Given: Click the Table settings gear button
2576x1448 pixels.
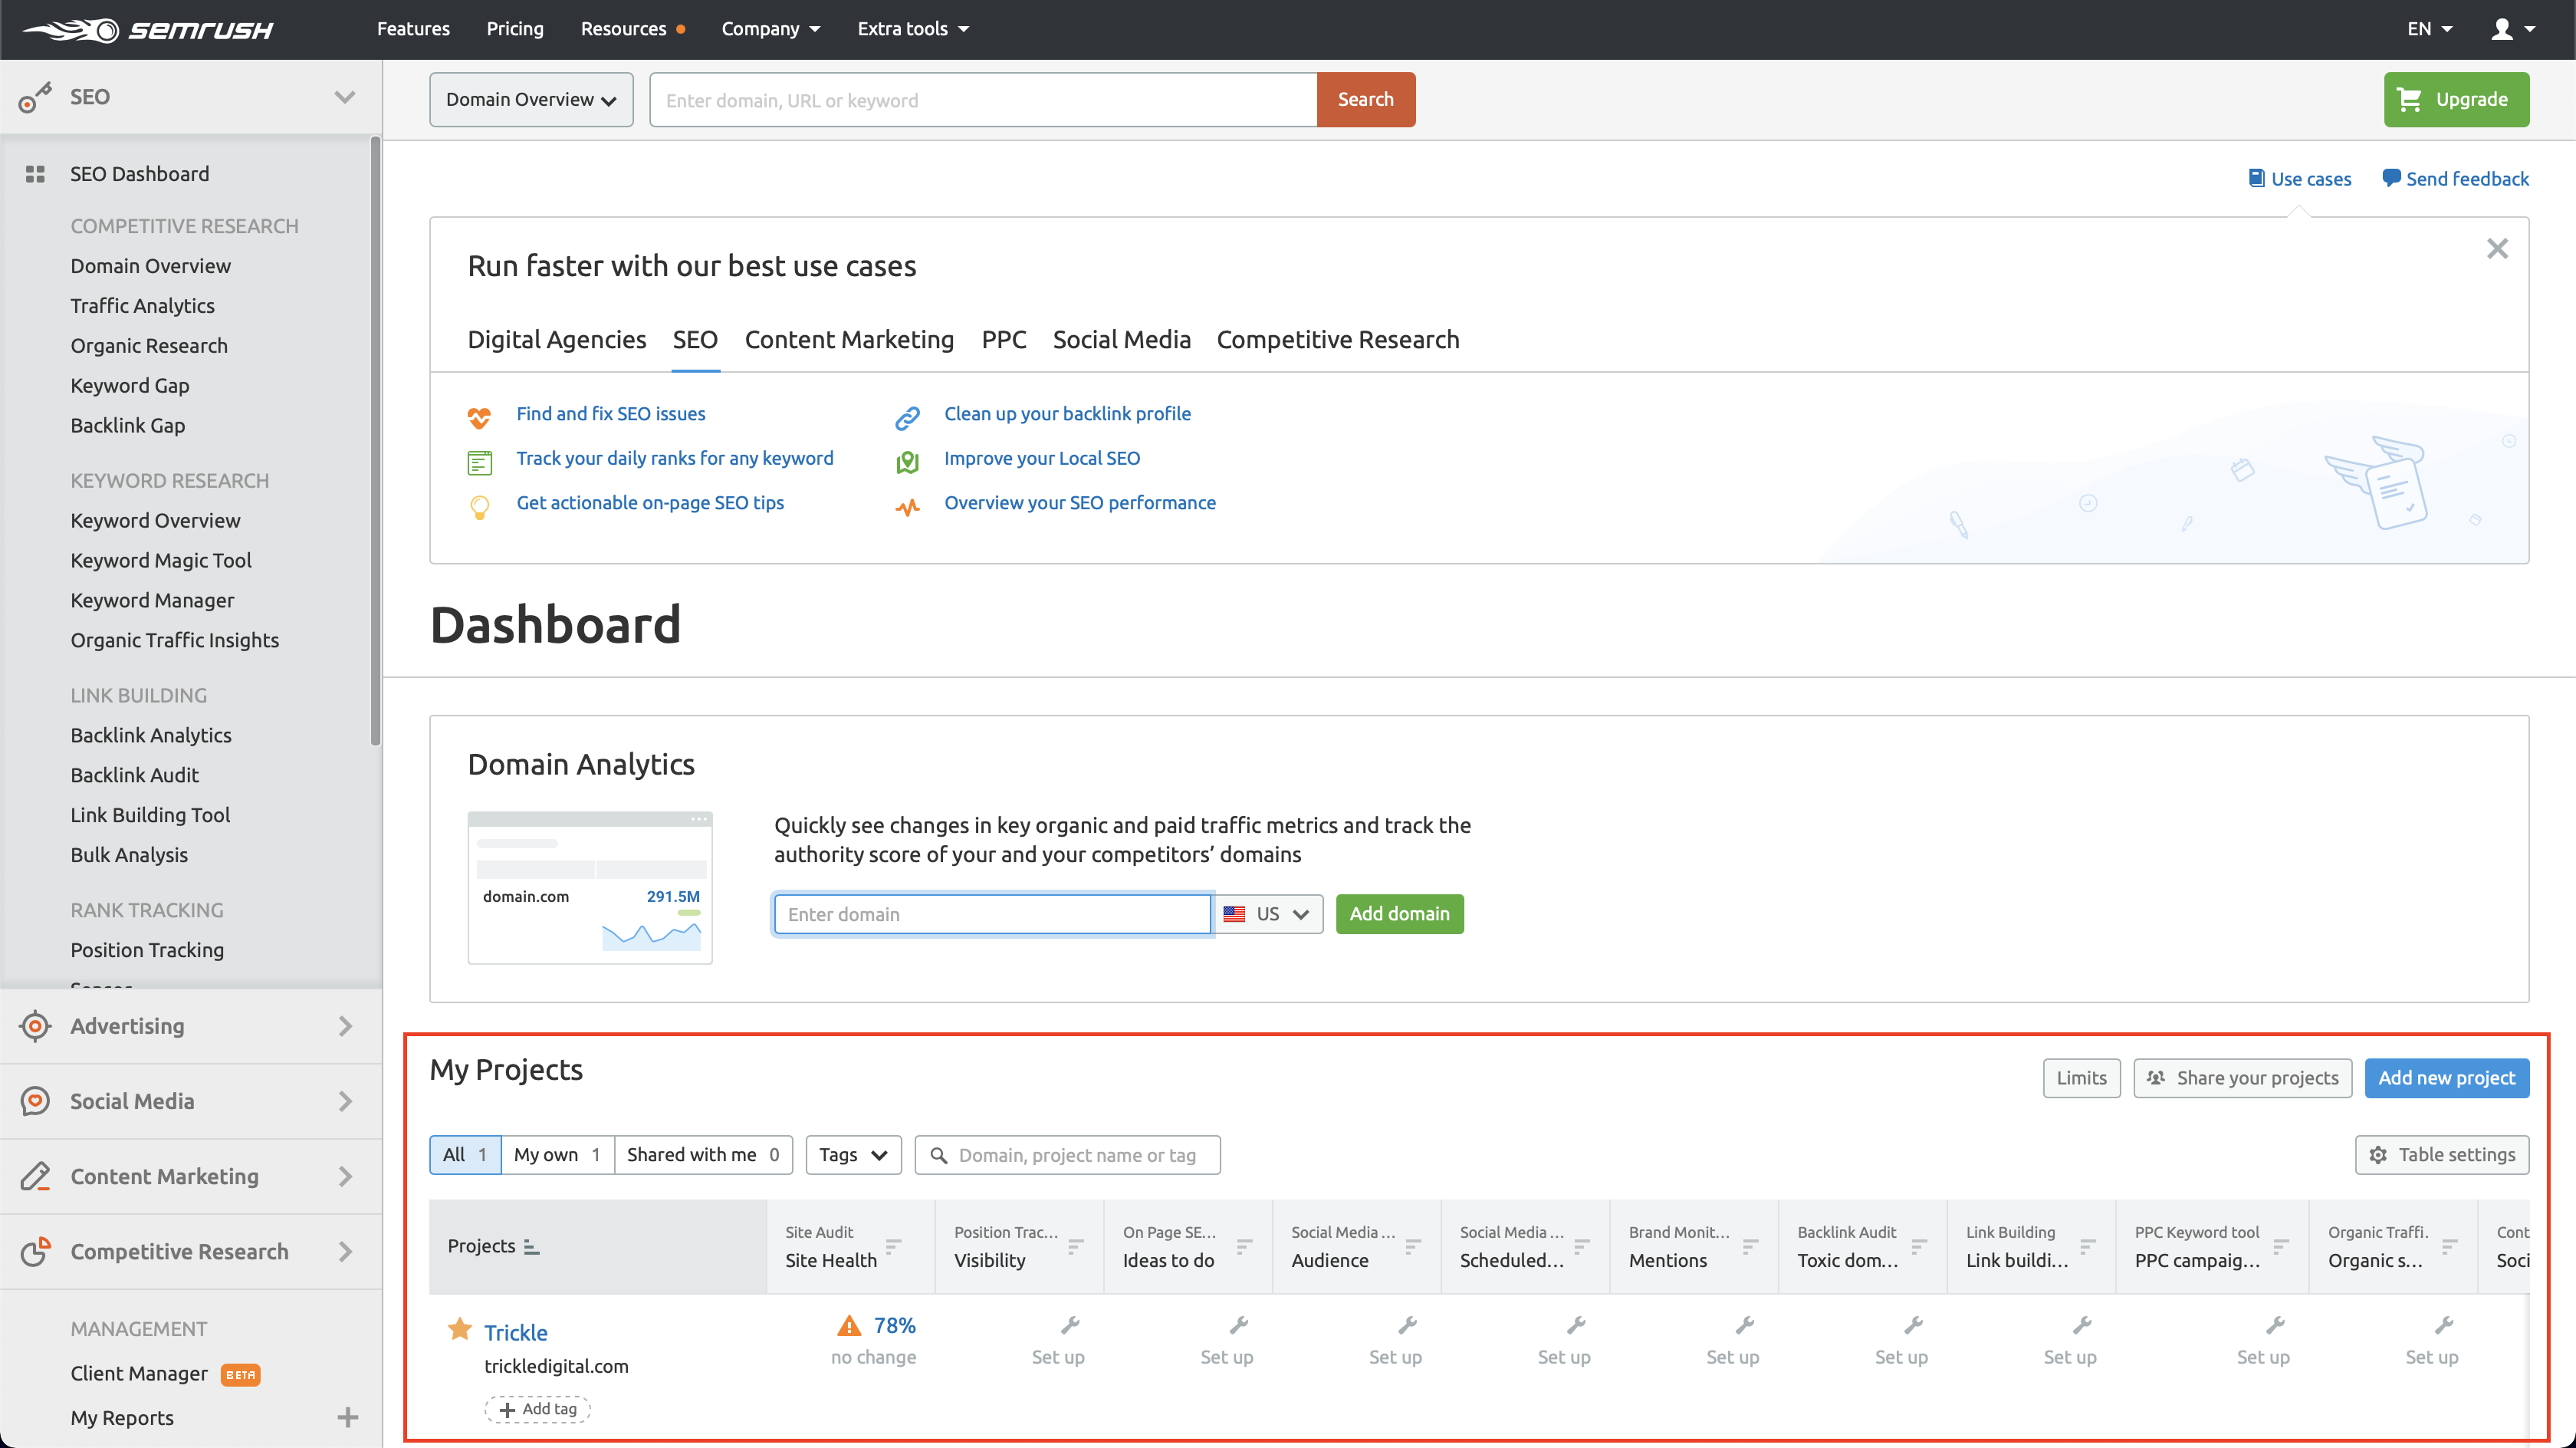Looking at the screenshot, I should [x=2441, y=1155].
